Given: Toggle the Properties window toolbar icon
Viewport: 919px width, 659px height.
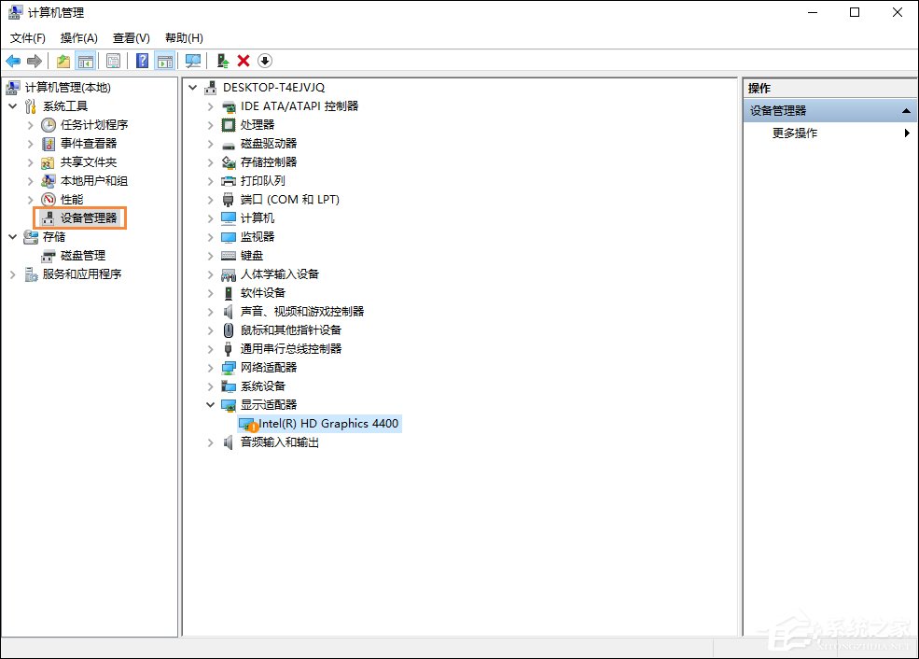Looking at the screenshot, I should [112, 61].
